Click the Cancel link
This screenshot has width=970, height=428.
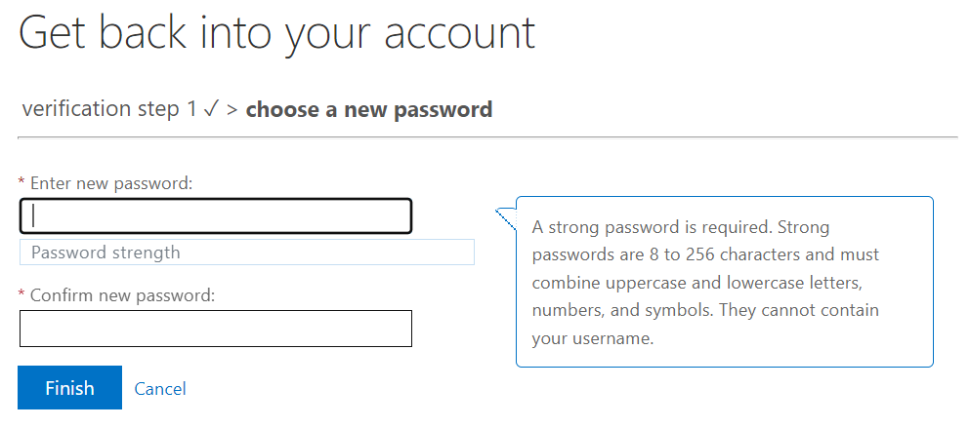click(160, 388)
